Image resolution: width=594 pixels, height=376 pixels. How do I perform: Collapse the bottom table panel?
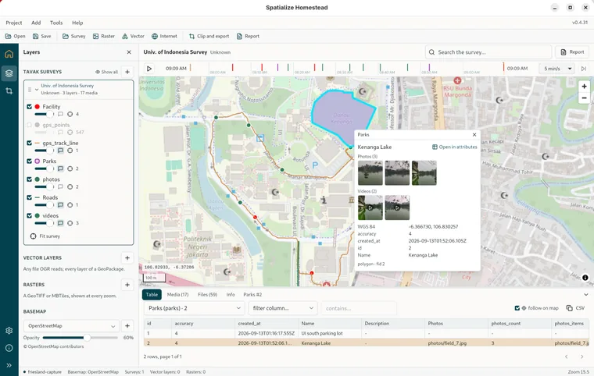585,294
